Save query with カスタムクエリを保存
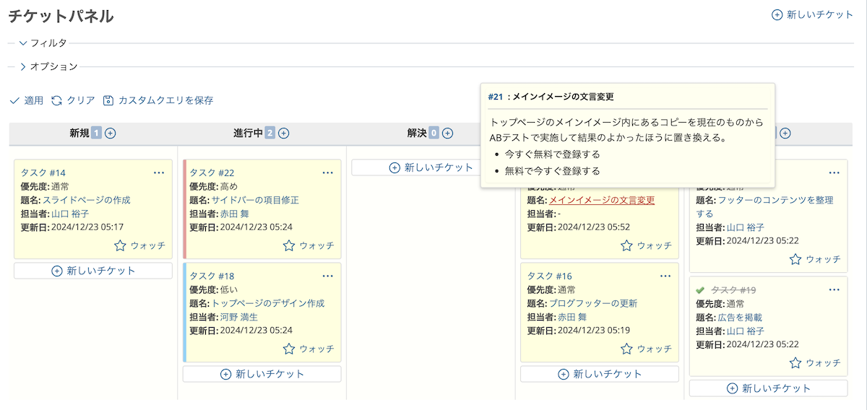The height and width of the screenshot is (410, 867). (158, 100)
